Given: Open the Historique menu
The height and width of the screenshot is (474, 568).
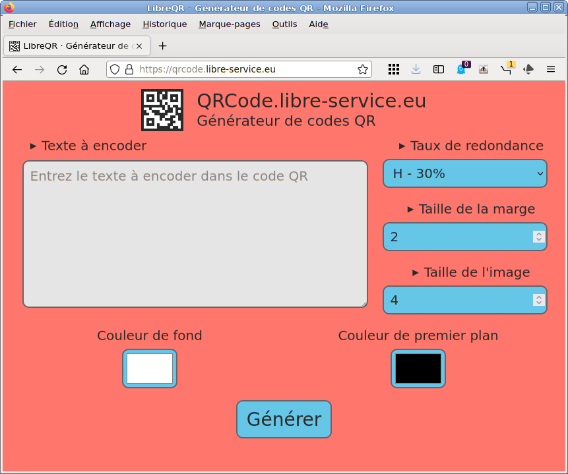Looking at the screenshot, I should coord(165,24).
